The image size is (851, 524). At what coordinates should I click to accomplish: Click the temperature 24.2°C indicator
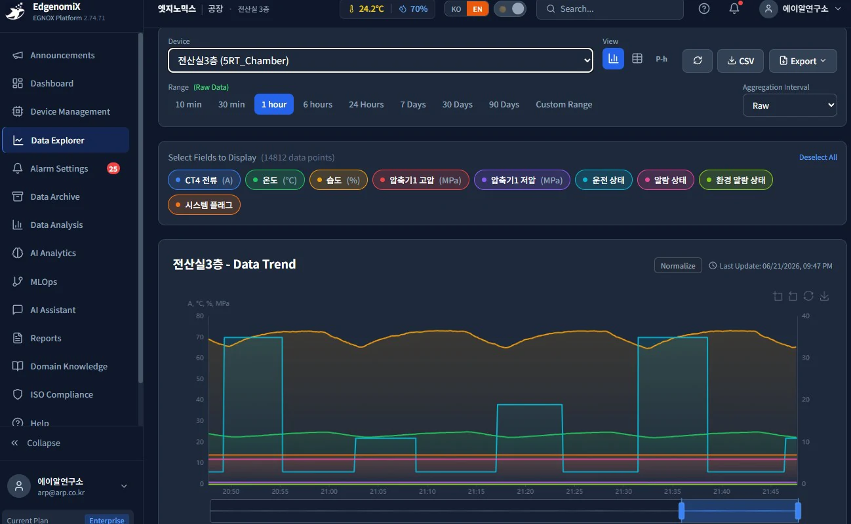click(366, 9)
